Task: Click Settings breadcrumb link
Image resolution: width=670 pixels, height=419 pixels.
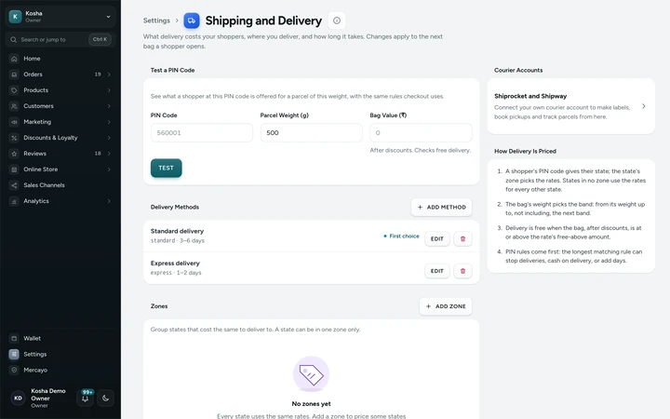Action: [x=156, y=20]
